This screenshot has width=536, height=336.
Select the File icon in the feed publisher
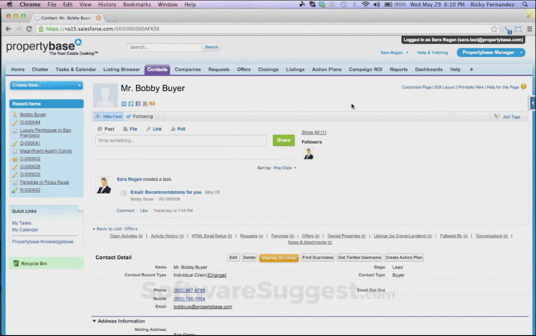130,129
